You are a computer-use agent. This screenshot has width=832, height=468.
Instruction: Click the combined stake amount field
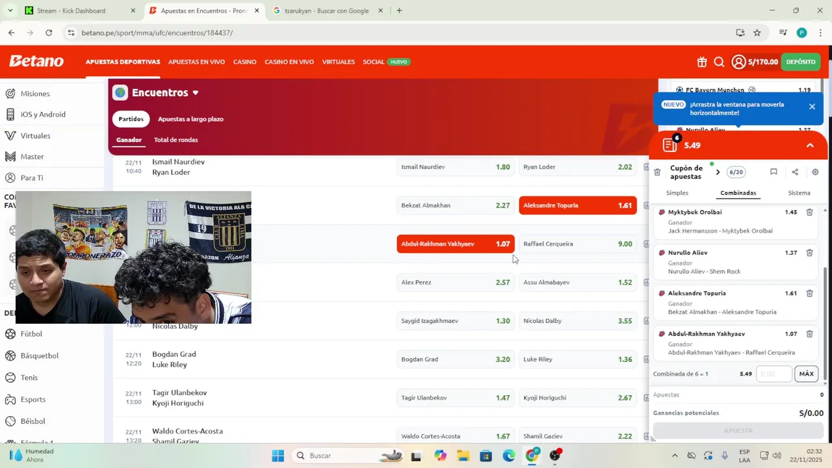[774, 374]
